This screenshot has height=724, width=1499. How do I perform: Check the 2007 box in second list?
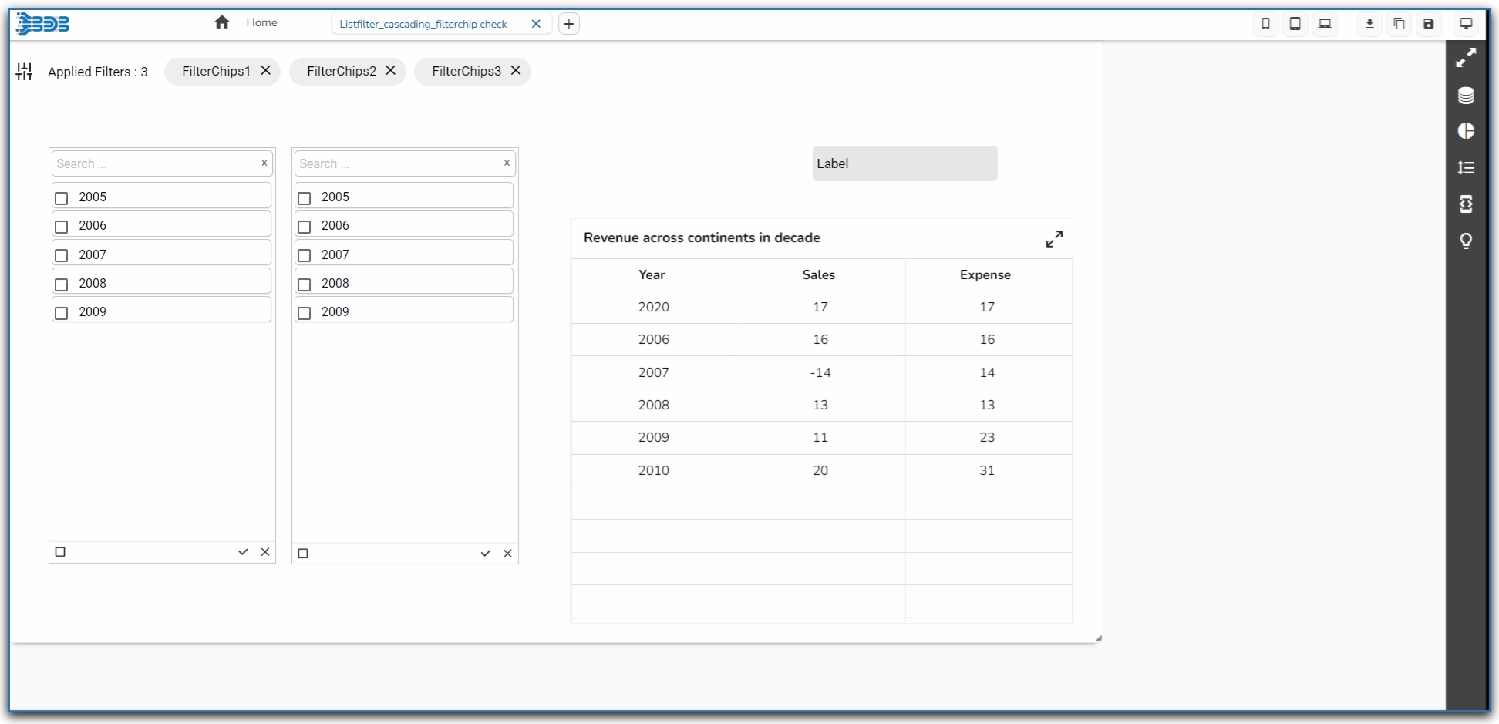point(305,255)
